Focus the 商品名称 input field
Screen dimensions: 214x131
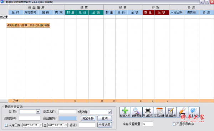(67, 112)
